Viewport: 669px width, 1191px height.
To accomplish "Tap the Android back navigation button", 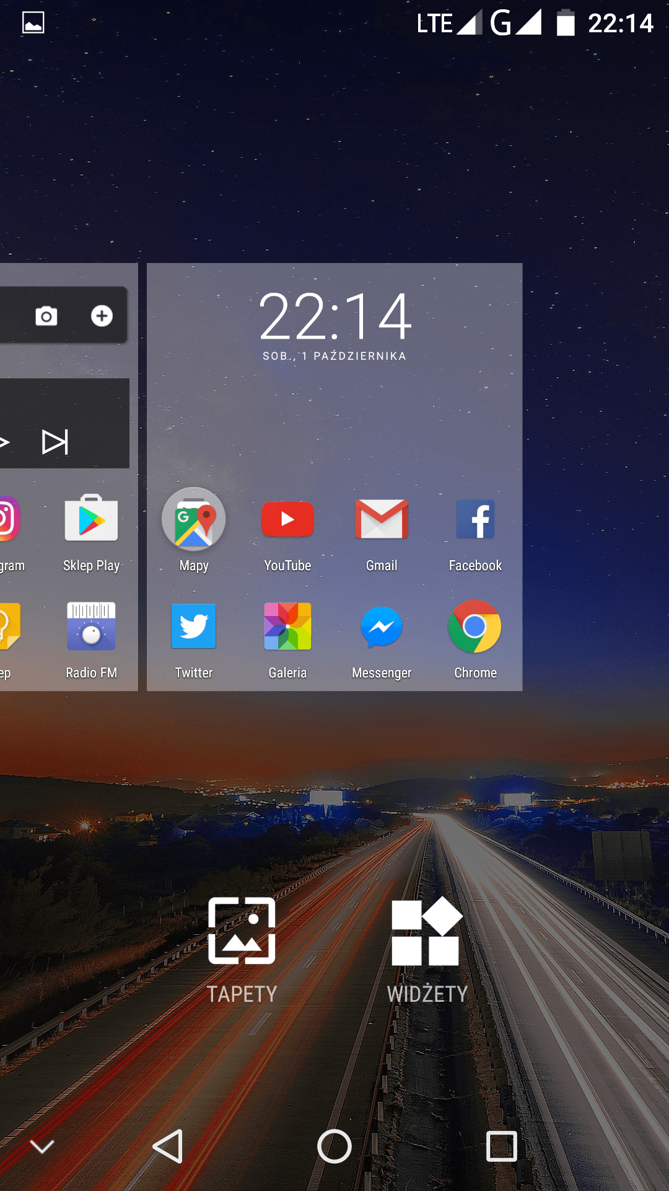I will pyautogui.click(x=167, y=1146).
